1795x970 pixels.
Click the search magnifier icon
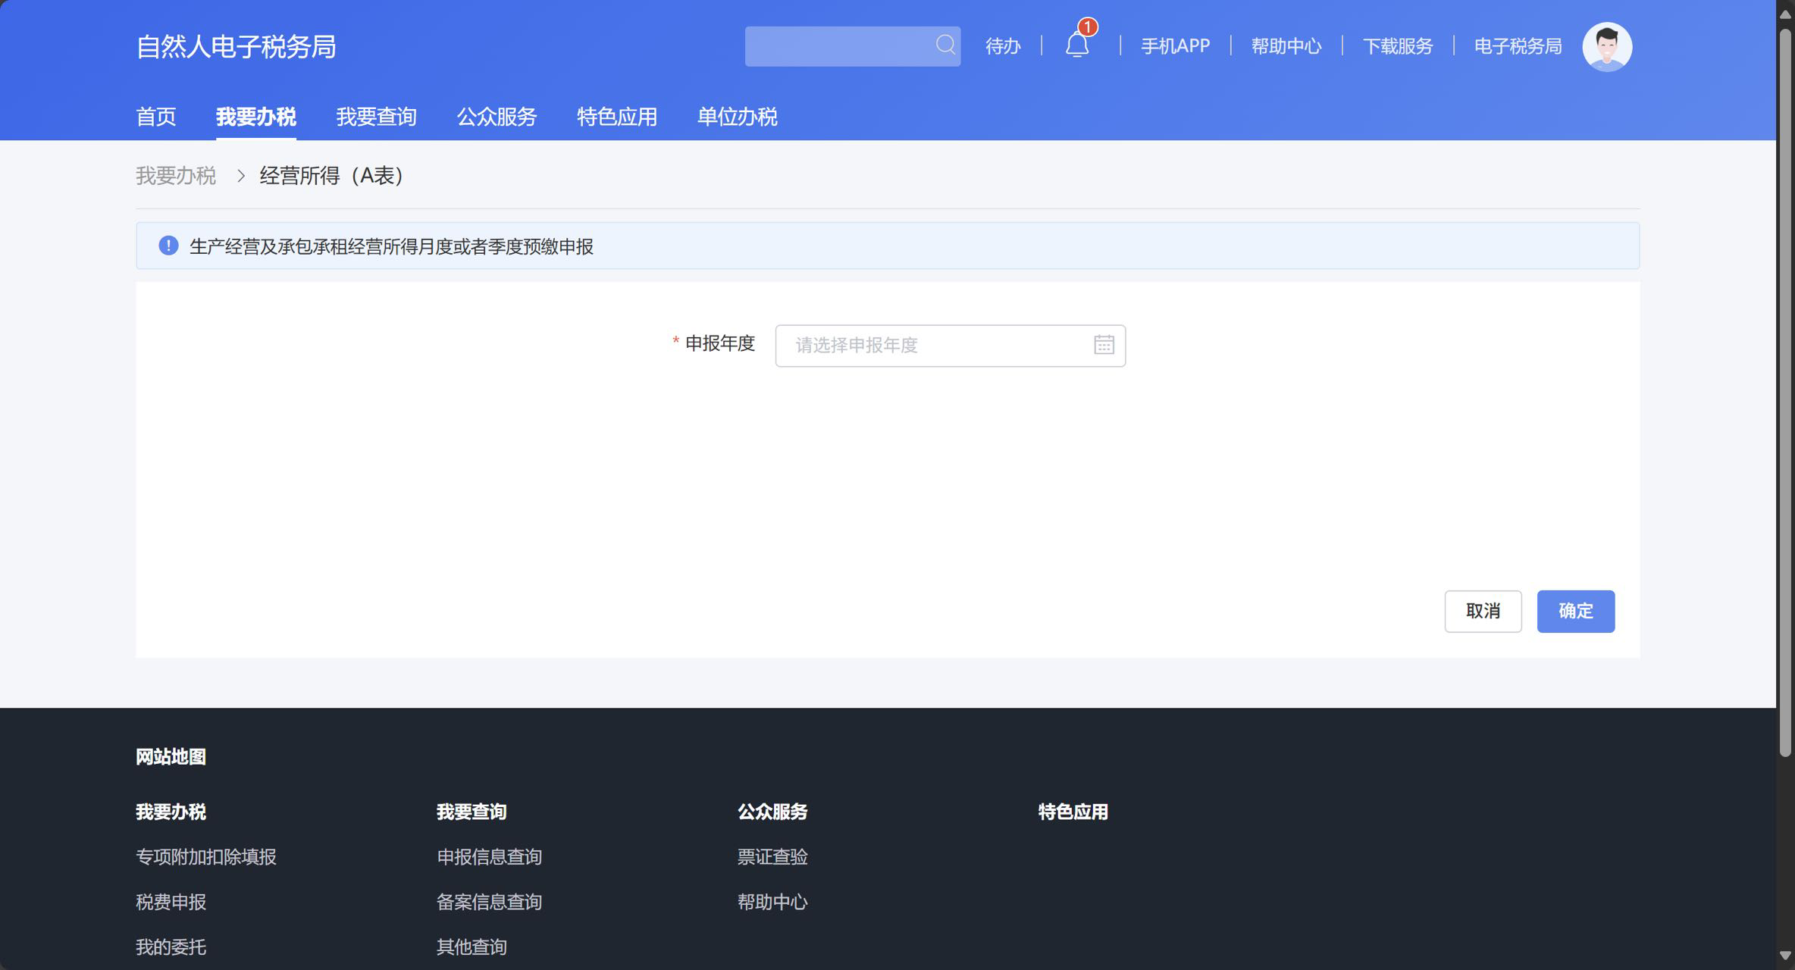(944, 45)
